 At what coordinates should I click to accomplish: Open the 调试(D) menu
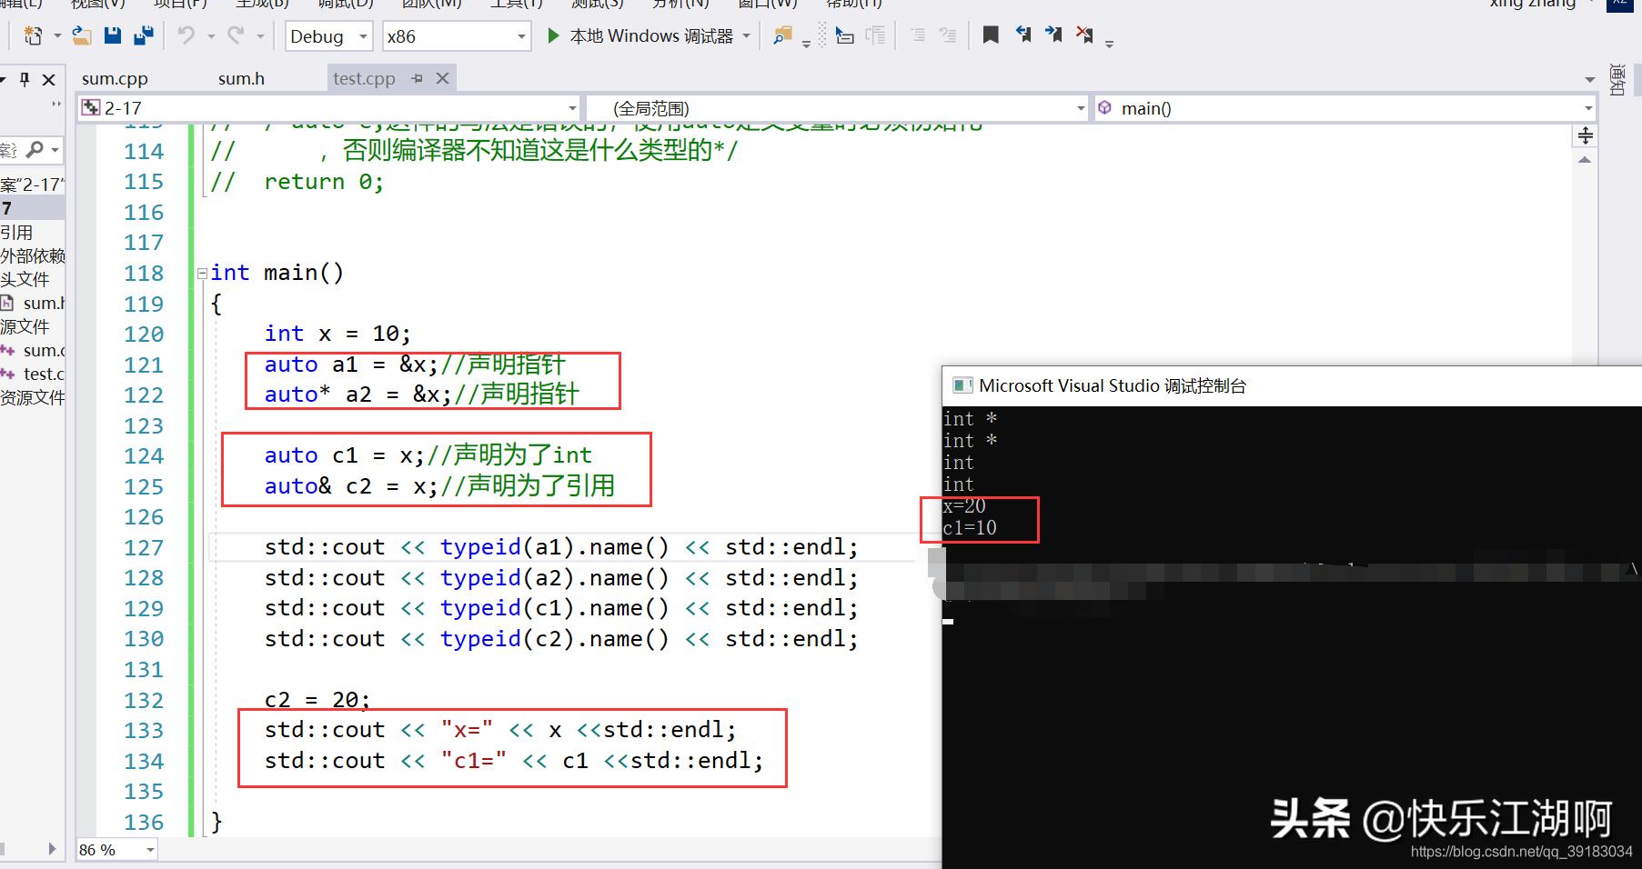[x=344, y=5]
